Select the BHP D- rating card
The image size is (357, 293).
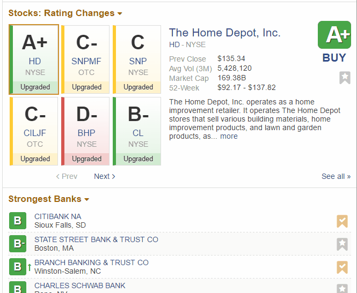[x=86, y=131]
